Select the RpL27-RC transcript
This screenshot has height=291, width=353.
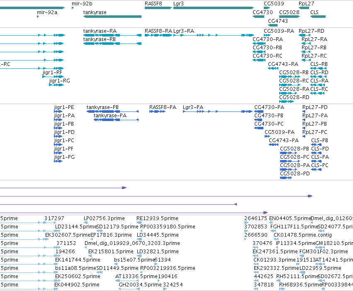306,61
